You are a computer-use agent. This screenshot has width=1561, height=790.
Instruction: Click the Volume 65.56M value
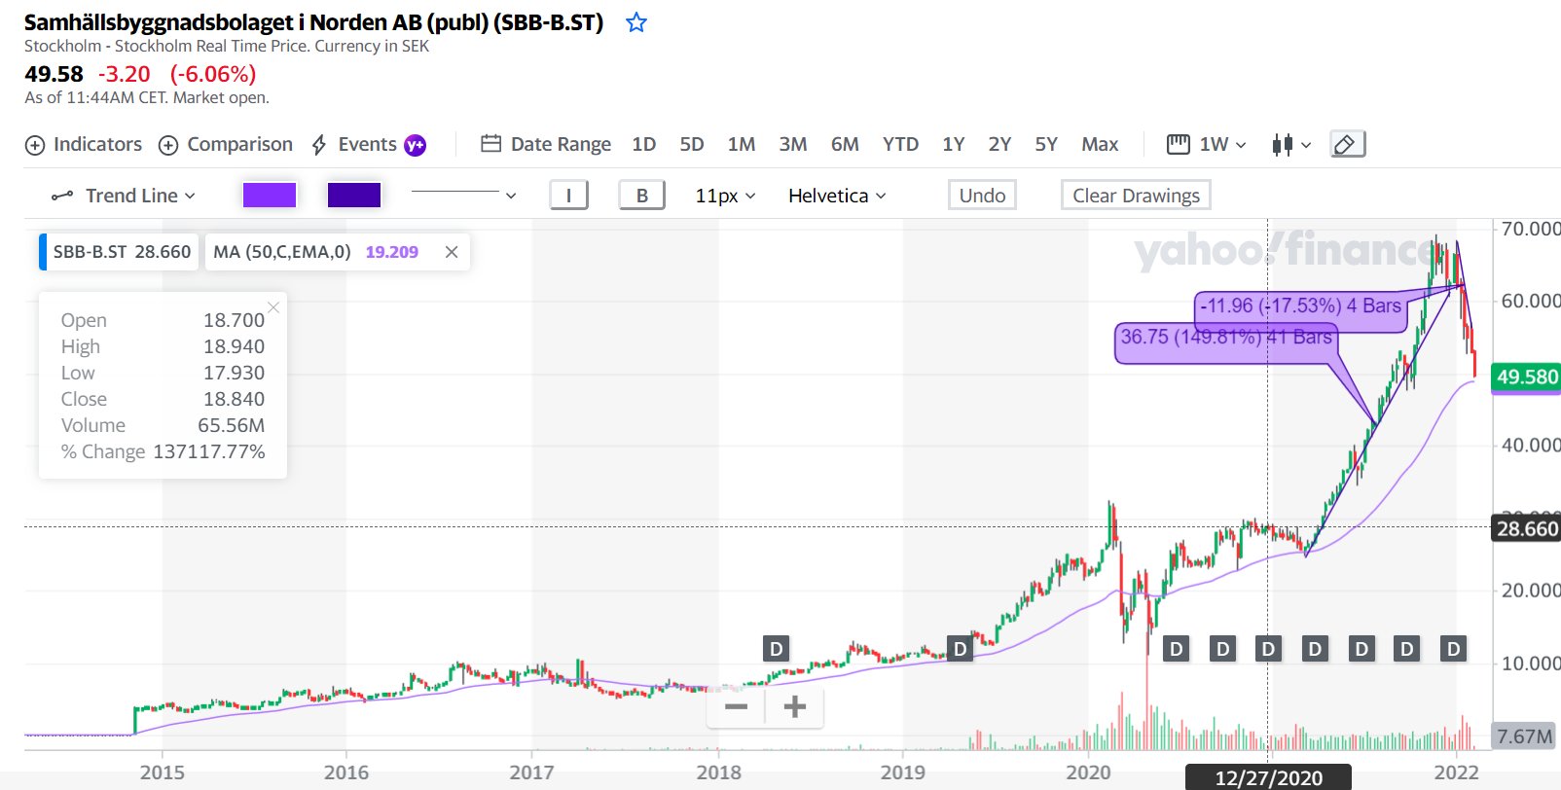coord(231,425)
